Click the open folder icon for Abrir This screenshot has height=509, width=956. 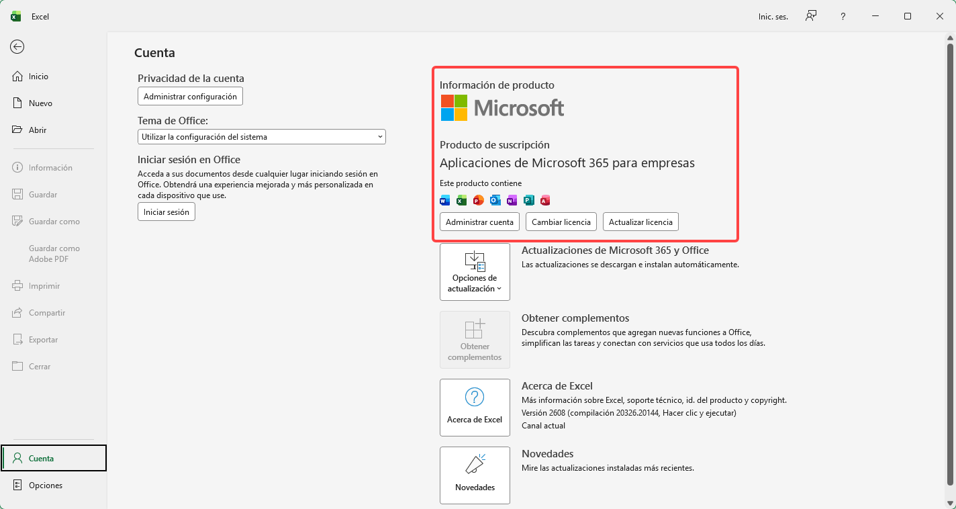click(17, 130)
